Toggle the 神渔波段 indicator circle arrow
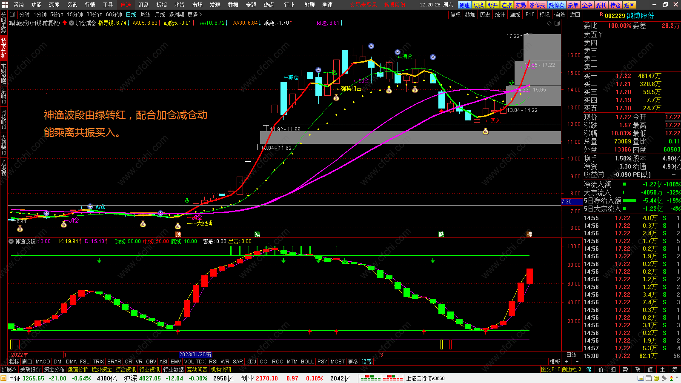 [x=11, y=241]
